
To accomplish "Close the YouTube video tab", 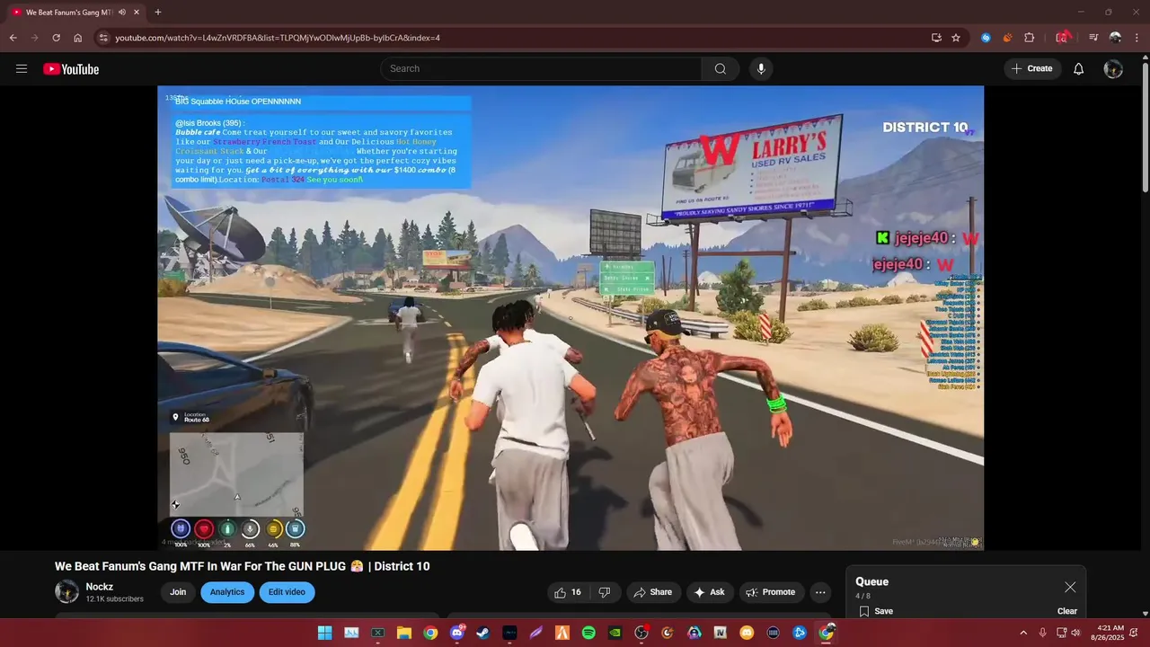I will click(x=136, y=13).
